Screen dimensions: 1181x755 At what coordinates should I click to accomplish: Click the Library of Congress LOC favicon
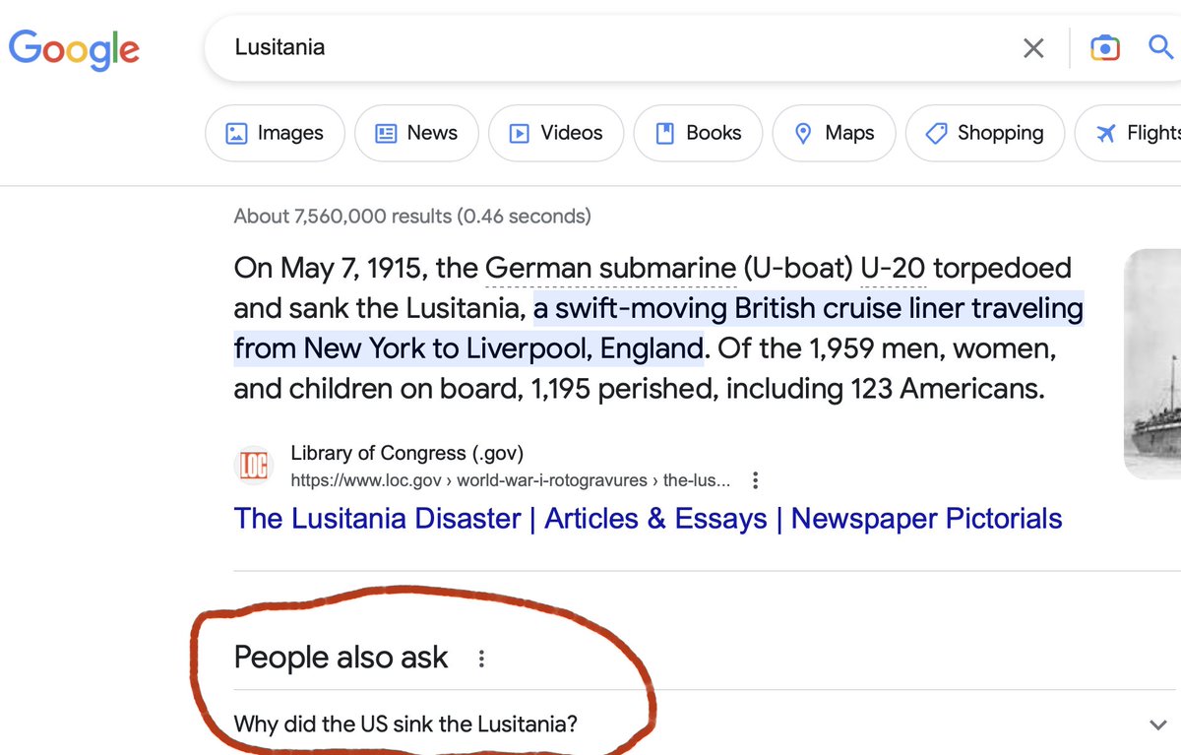(254, 466)
